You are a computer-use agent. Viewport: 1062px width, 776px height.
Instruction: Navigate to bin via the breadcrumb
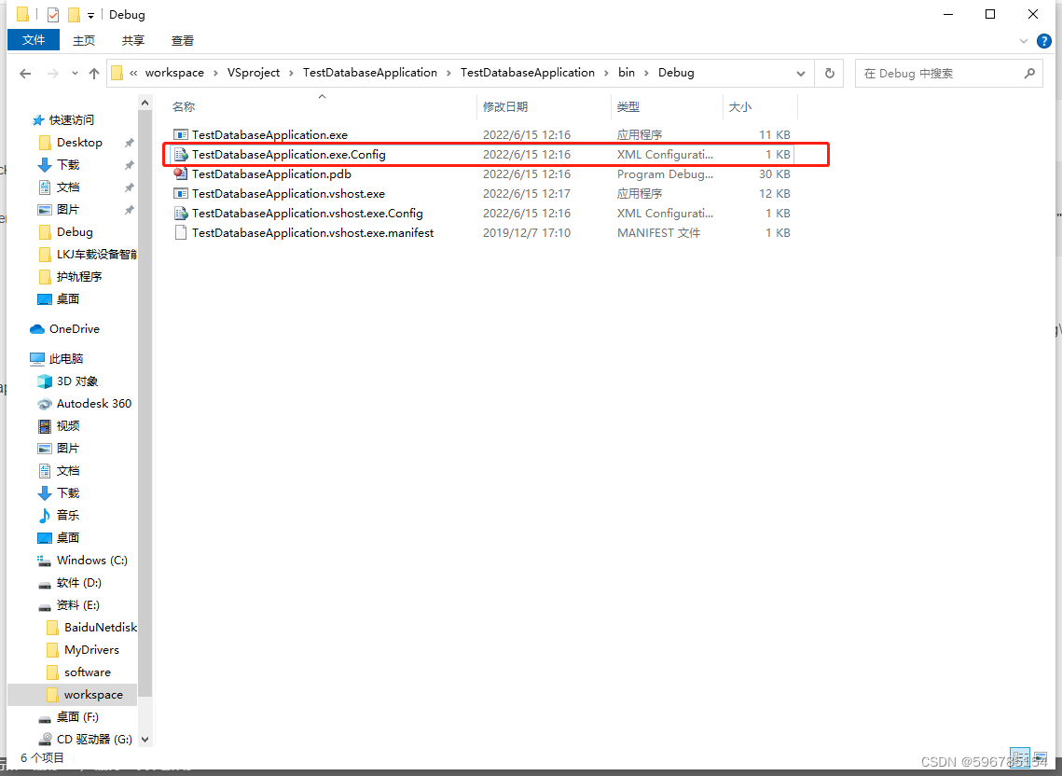click(626, 73)
